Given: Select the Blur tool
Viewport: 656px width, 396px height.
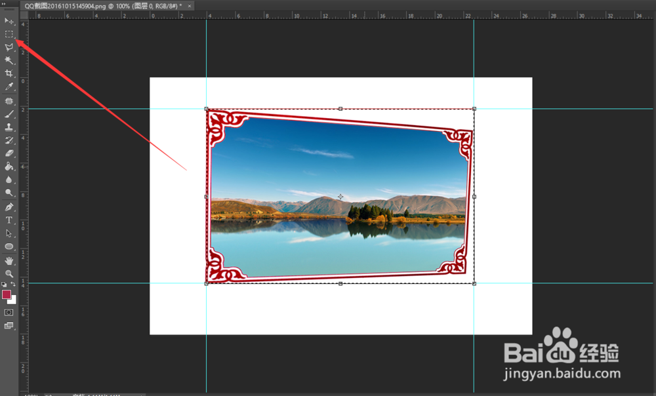Looking at the screenshot, I should pyautogui.click(x=9, y=180).
